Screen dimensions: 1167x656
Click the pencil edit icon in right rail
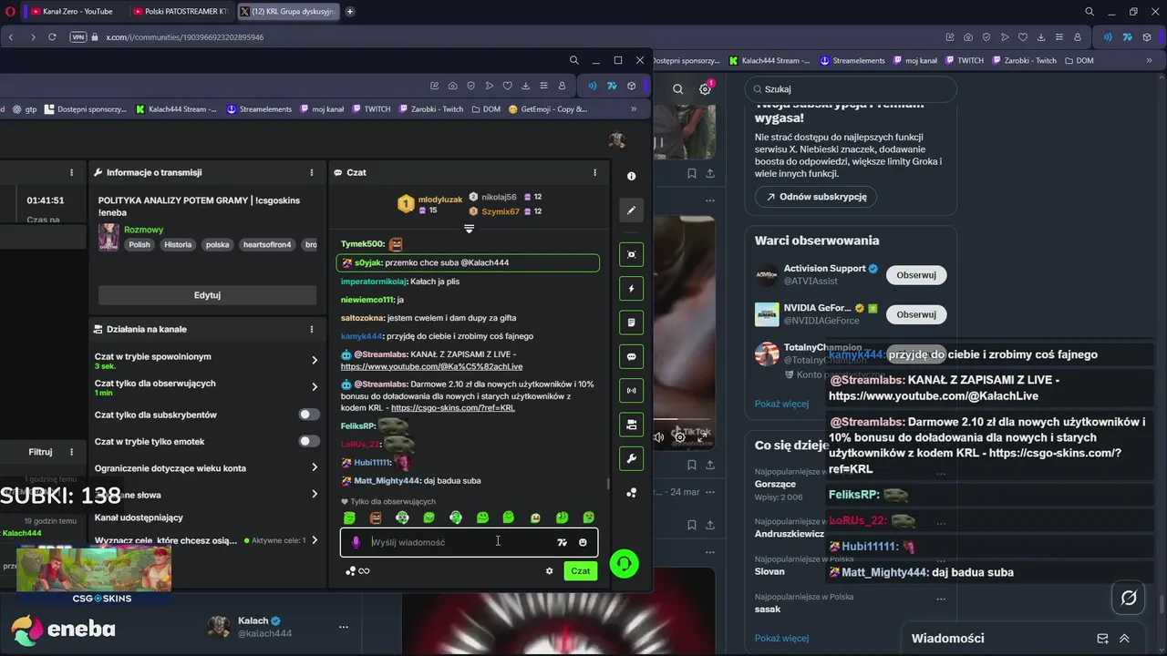(x=631, y=210)
